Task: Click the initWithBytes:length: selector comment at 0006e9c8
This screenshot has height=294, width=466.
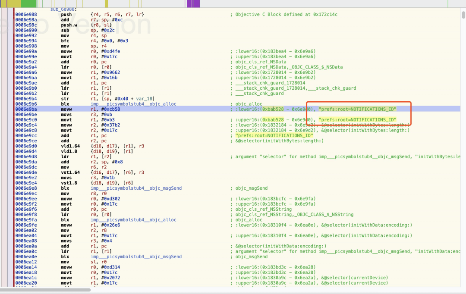Action: 365,130
